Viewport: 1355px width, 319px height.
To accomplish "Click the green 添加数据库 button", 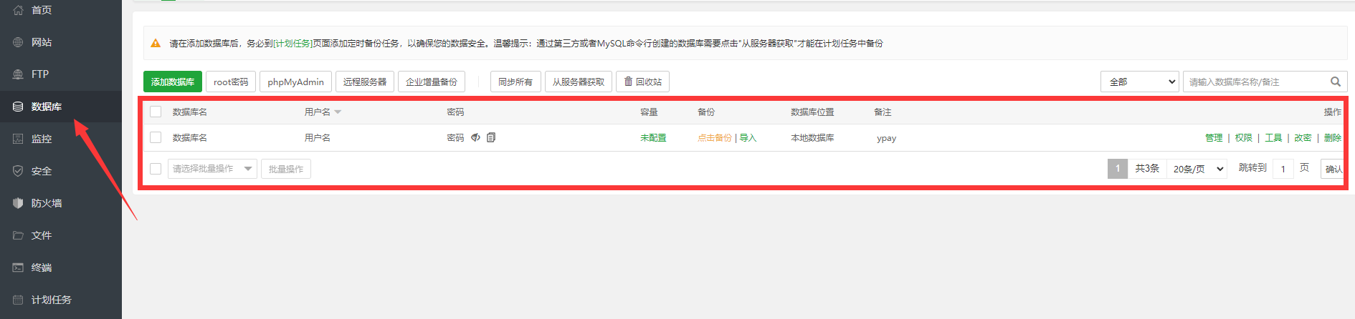I will click(172, 82).
